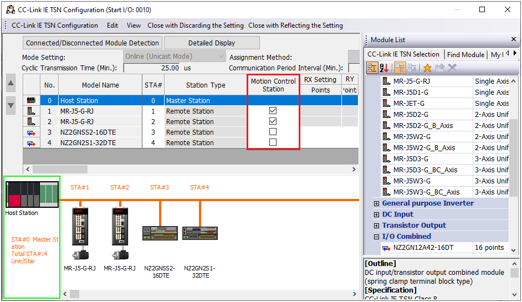Move selected station up with up arrow button

tap(11, 83)
